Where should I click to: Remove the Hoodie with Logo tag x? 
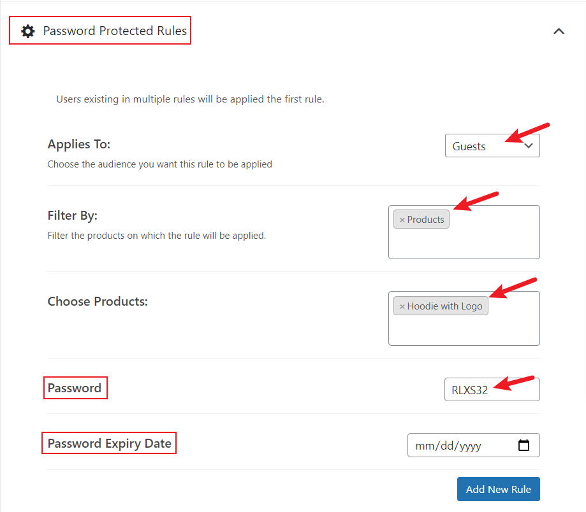click(402, 307)
